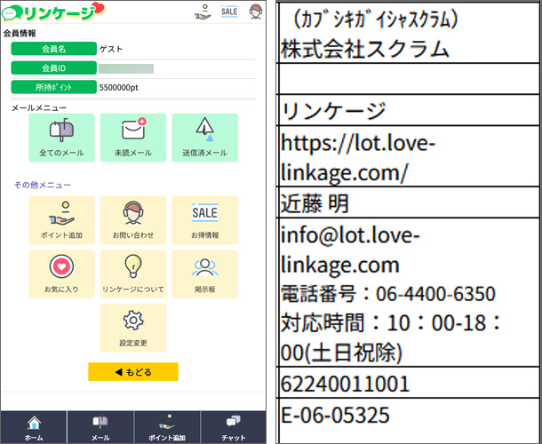Switch to the ホーム bottom tab
The height and width of the screenshot is (444, 542).
(34, 427)
